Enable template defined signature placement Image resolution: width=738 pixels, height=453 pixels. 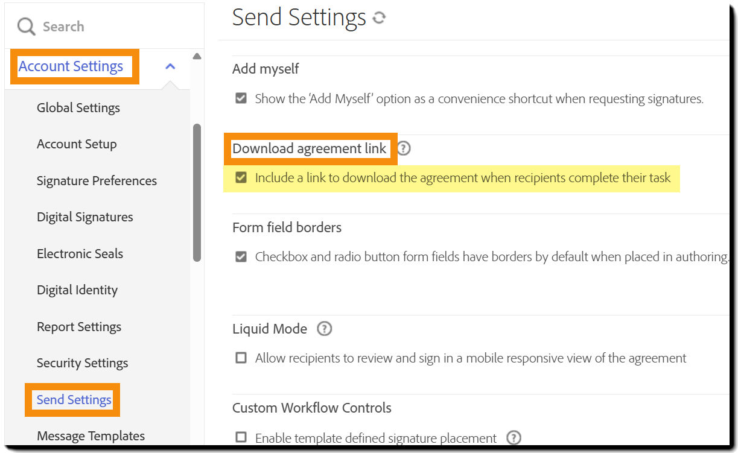(241, 439)
